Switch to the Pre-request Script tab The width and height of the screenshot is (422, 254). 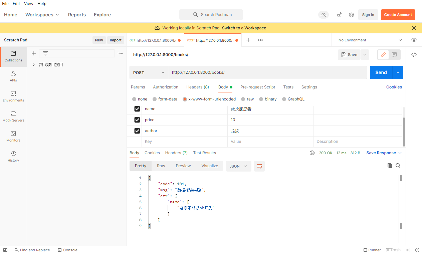pos(258,87)
